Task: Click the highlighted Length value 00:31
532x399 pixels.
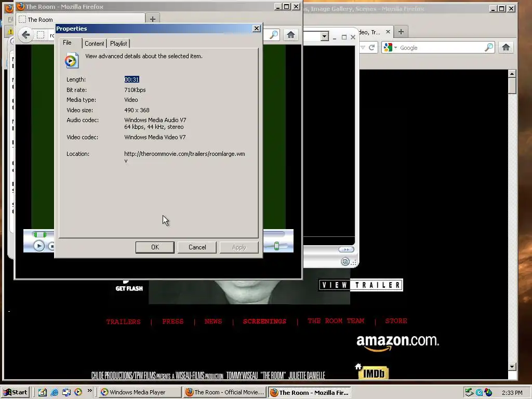Action: 131,79
